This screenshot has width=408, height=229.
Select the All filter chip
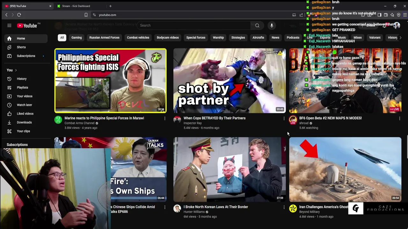[x=62, y=38]
